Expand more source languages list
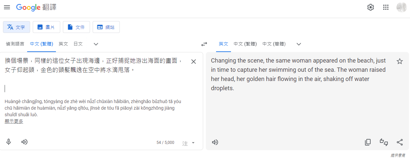The width and height of the screenshot is (410, 161). [x=96, y=44]
